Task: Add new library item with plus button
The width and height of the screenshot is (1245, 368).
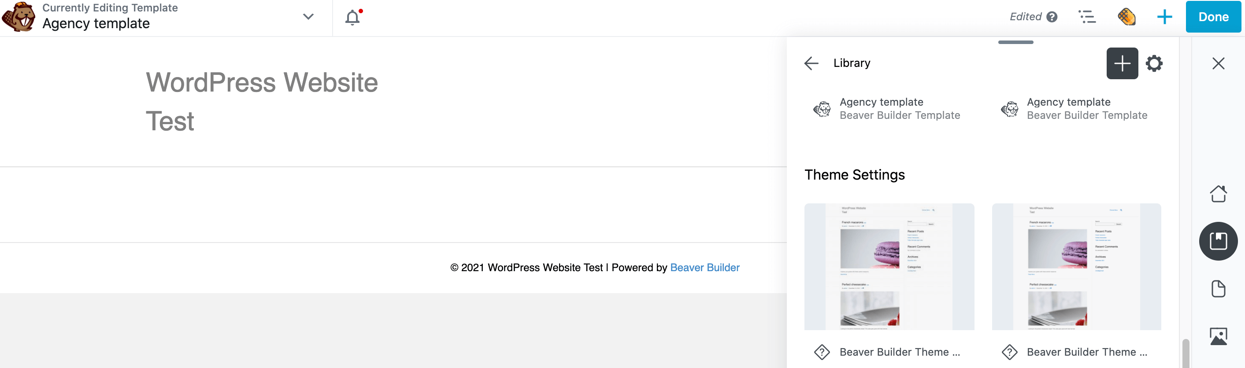Action: click(1122, 63)
